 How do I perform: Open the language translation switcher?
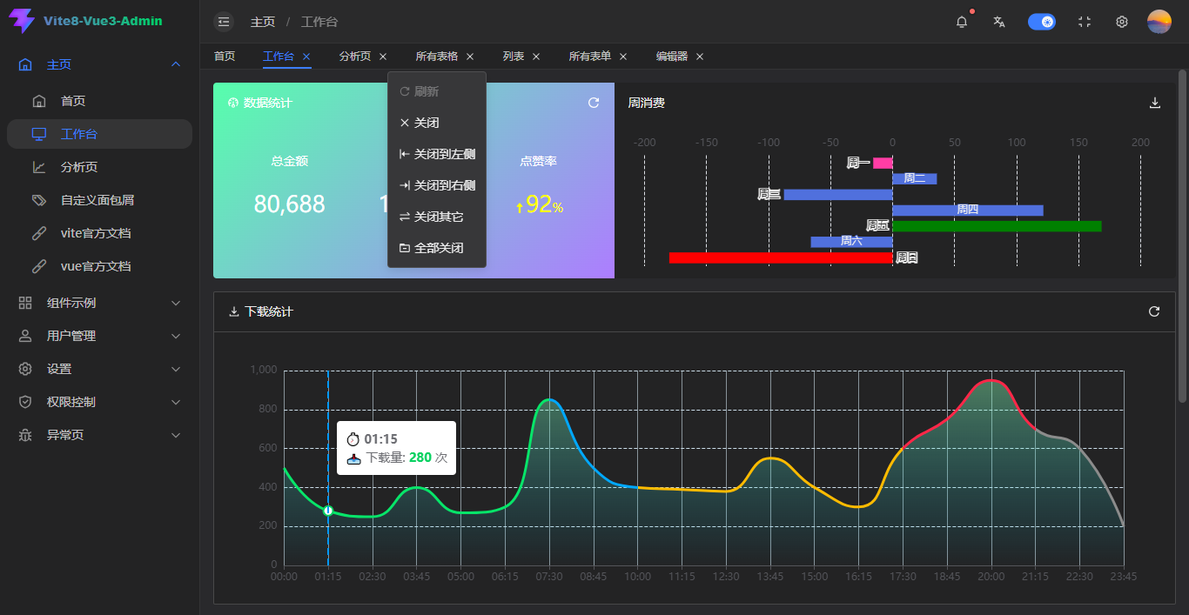pos(999,22)
